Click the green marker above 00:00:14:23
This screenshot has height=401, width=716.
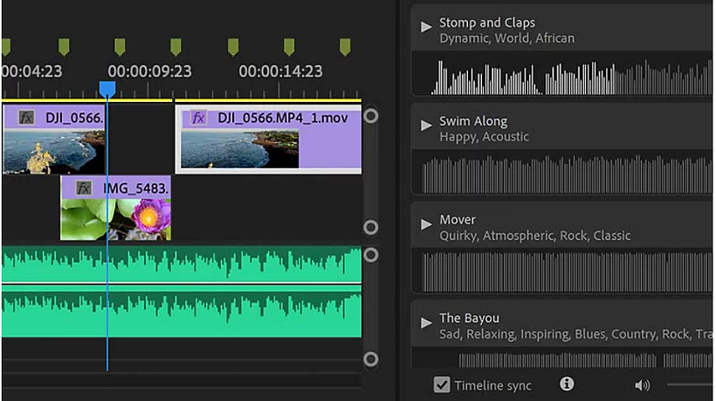[x=289, y=46]
